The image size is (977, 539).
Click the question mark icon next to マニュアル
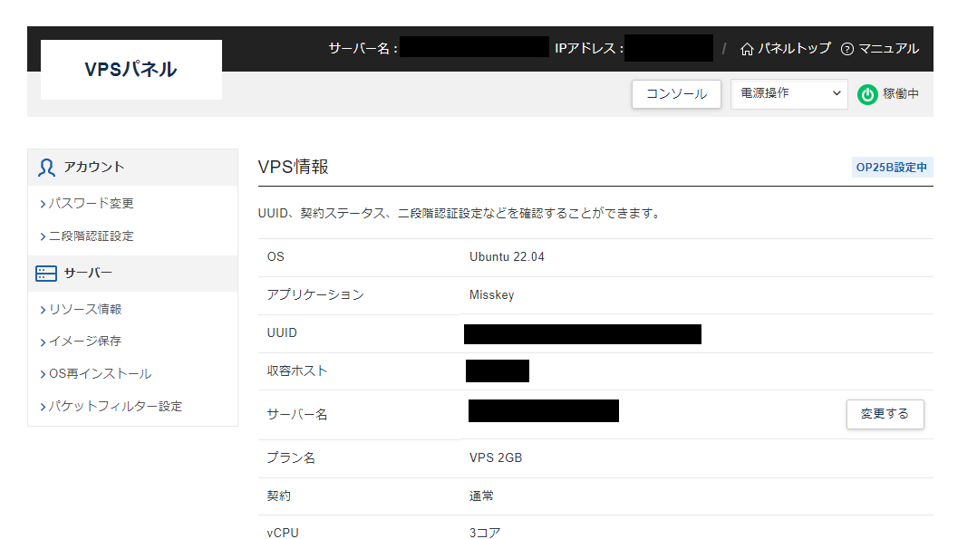pos(847,50)
